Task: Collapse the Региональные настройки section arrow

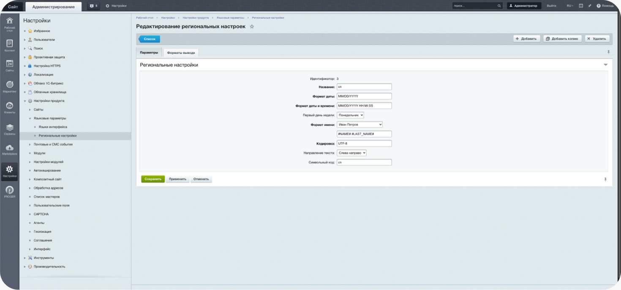Action: point(605,65)
